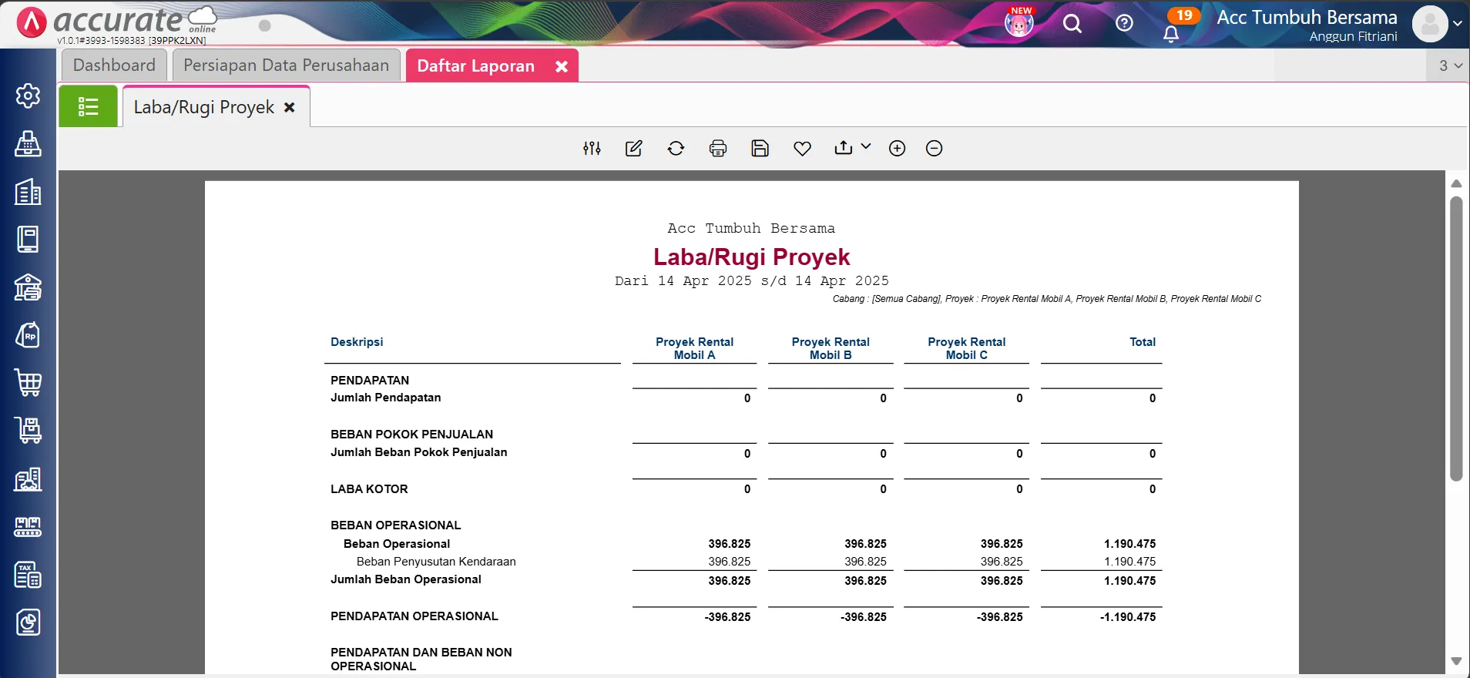Click the Beban Penyusutan Kendaraan row label
This screenshot has height=678, width=1470.
point(436,562)
